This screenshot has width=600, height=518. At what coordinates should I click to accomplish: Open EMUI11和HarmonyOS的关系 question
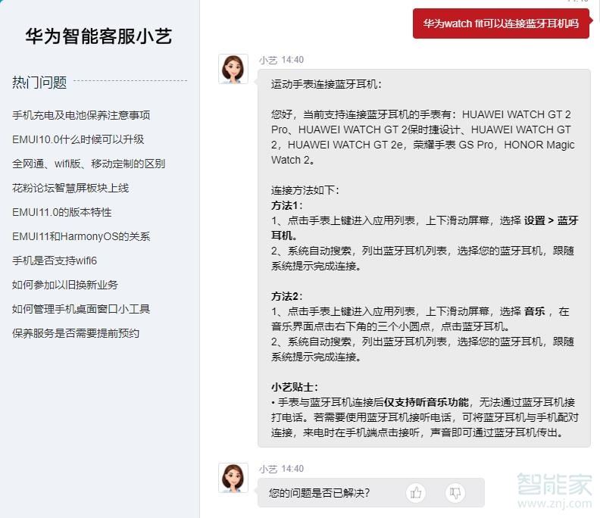(81, 236)
